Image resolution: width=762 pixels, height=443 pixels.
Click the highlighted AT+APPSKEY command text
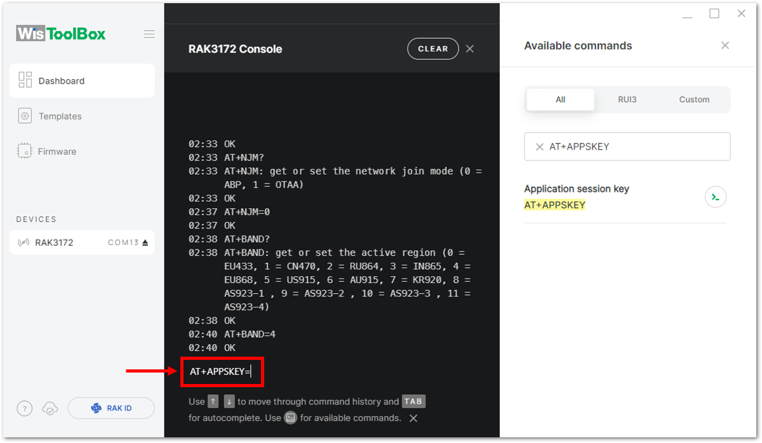[555, 205]
